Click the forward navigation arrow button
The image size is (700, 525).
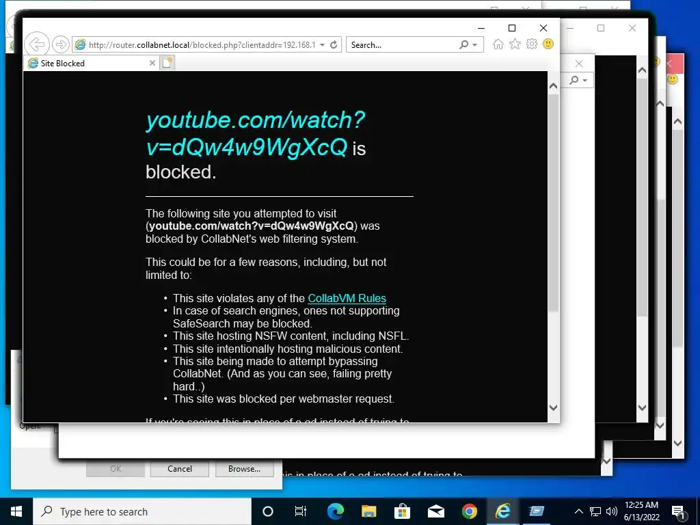coord(60,44)
